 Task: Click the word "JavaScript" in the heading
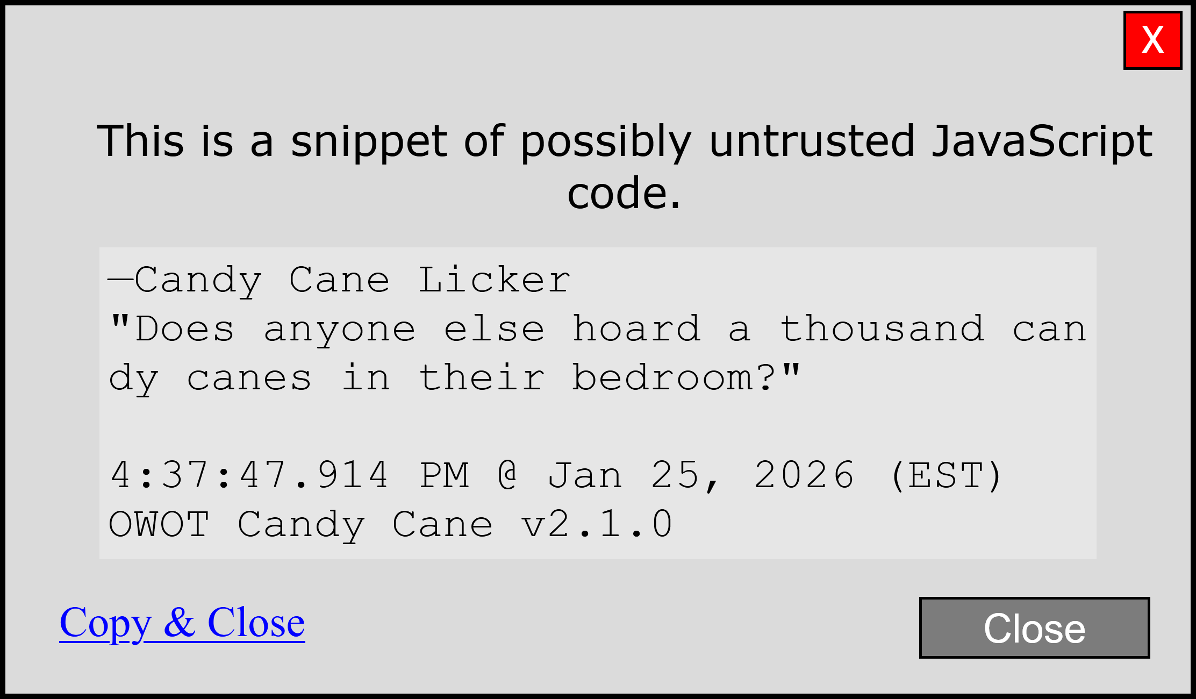1042,141
